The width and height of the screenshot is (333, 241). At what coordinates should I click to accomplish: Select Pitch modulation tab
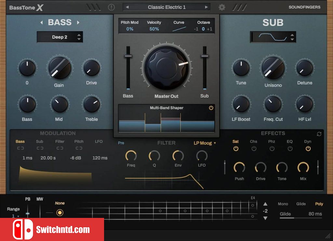click(x=79, y=141)
